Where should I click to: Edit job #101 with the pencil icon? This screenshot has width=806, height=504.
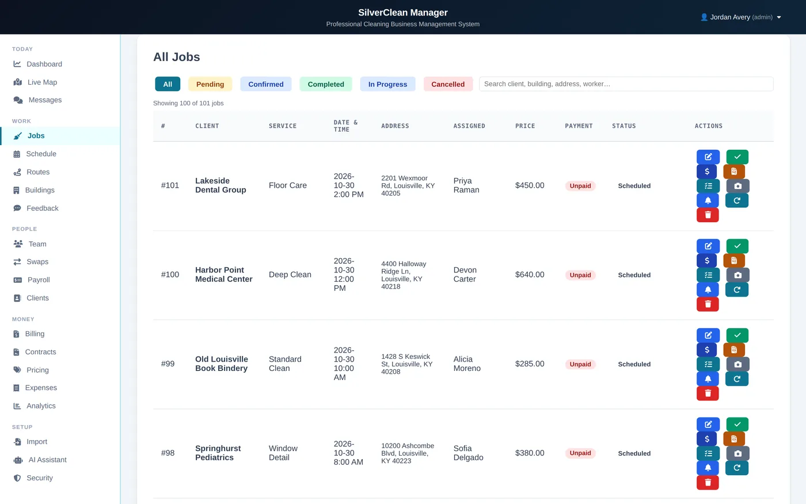[x=708, y=157]
